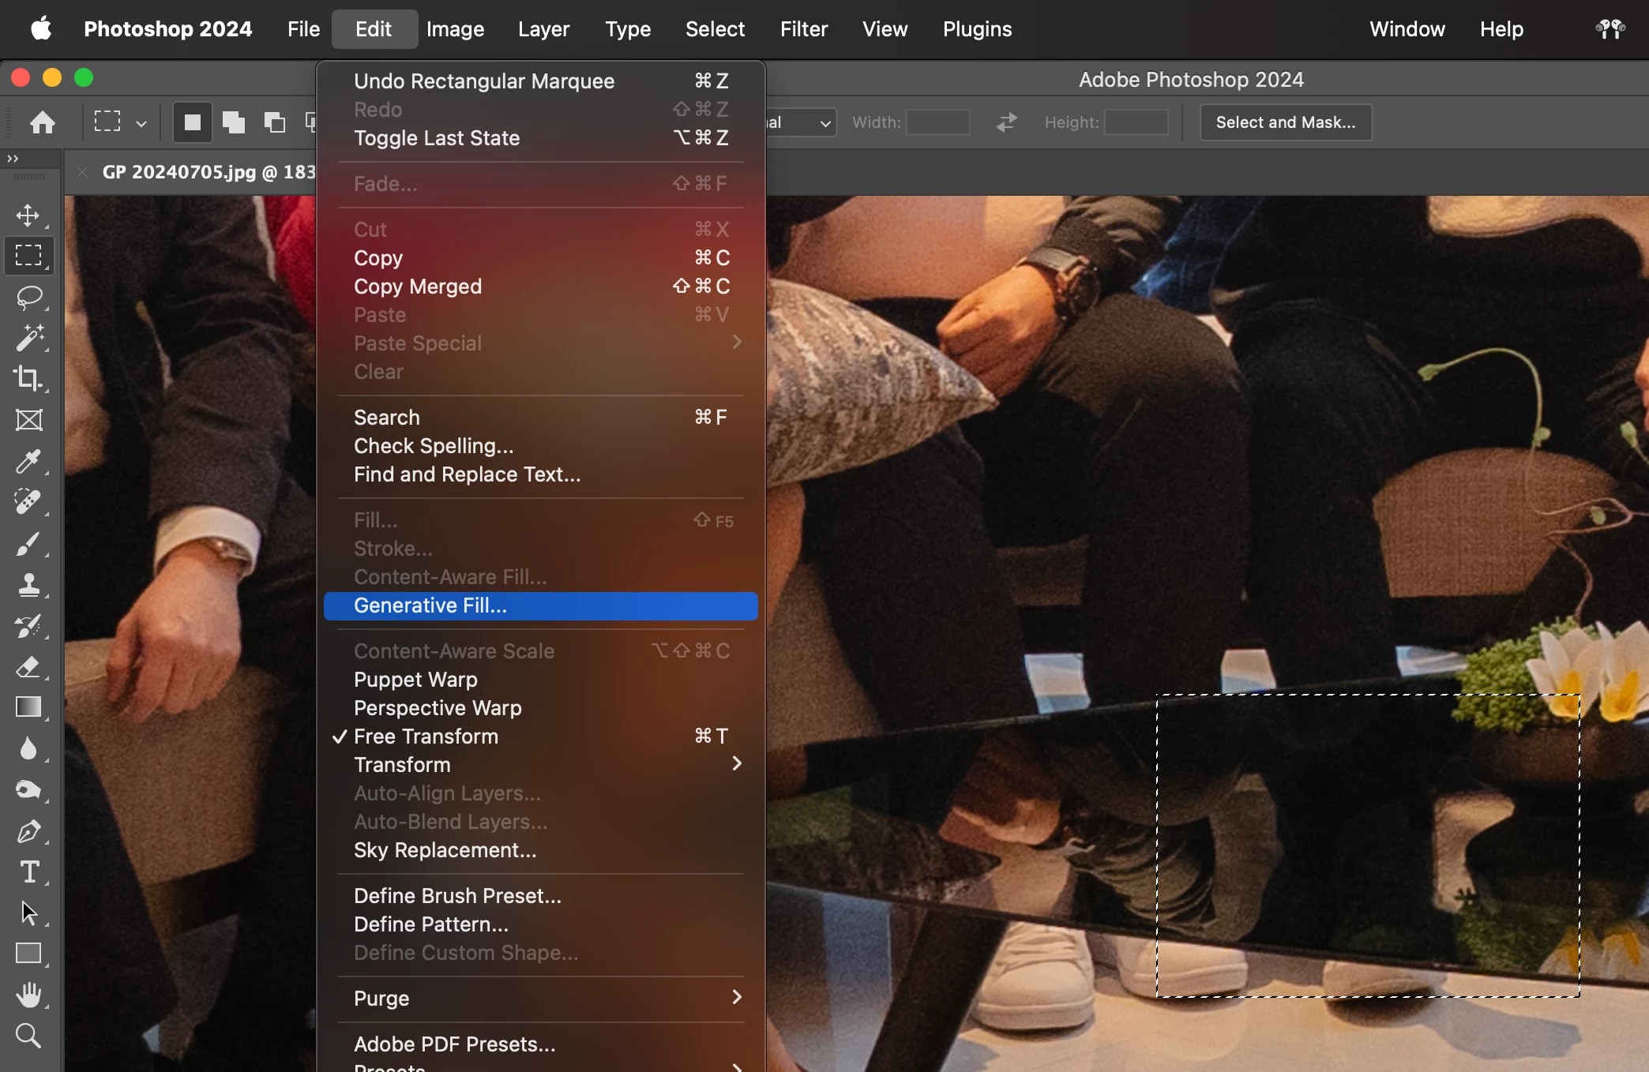Image resolution: width=1649 pixels, height=1072 pixels.
Task: Select the Clone Stamp tool
Action: coord(28,585)
